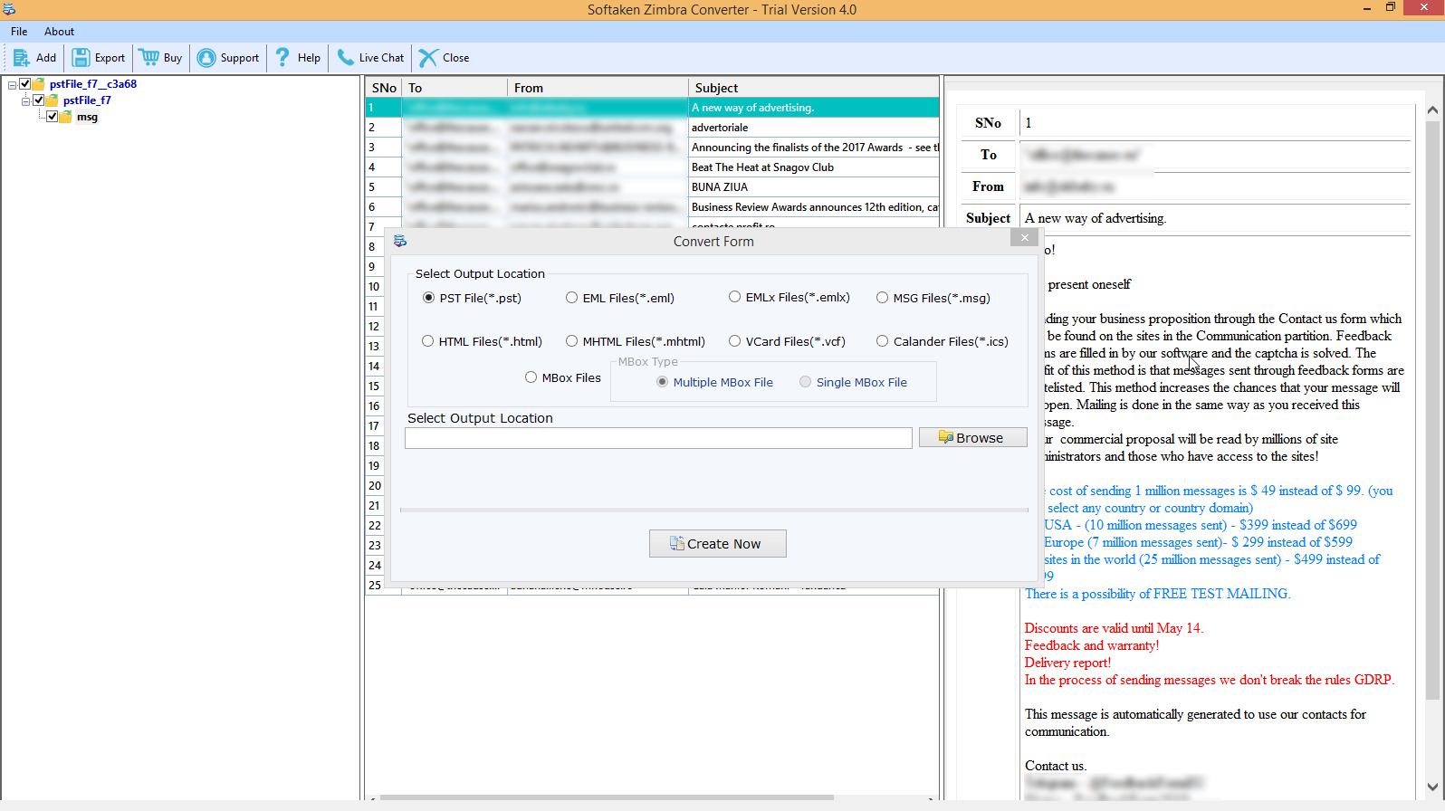
Task: Open the About menu
Action: (x=59, y=32)
